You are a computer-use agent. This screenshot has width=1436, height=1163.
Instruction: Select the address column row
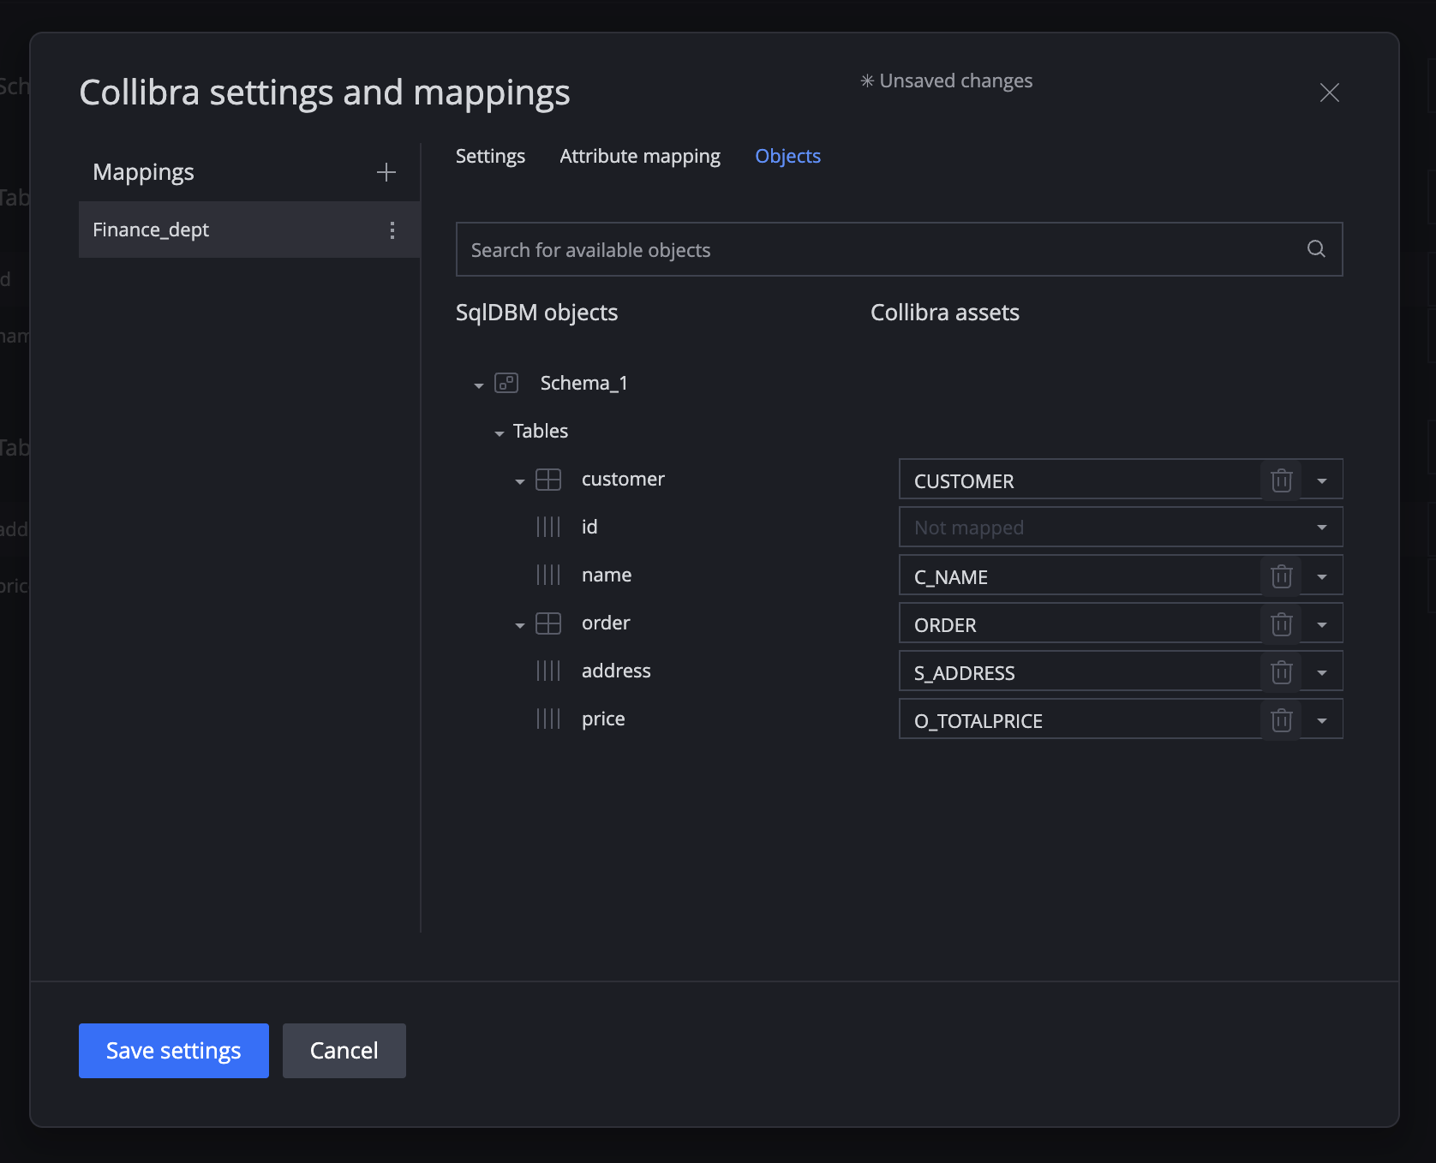tap(616, 671)
